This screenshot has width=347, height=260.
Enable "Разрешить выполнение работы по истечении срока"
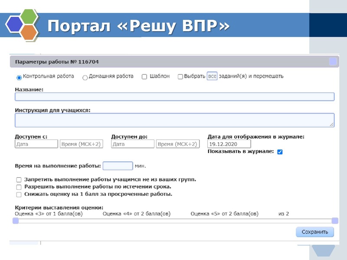[18, 186]
